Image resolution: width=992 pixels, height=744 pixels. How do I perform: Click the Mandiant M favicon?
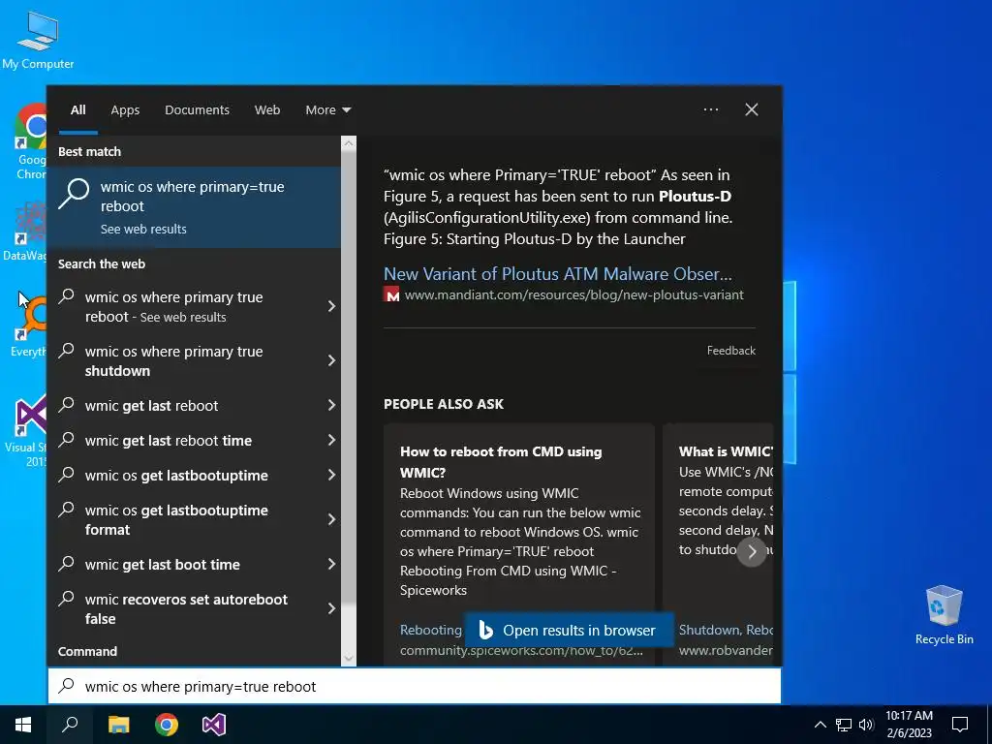(391, 294)
